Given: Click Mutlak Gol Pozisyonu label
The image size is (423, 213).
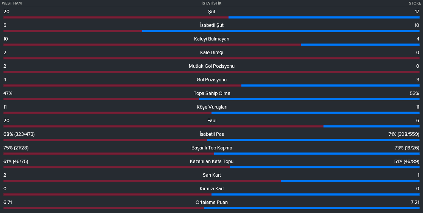Looking at the screenshot, I should 212,66.
